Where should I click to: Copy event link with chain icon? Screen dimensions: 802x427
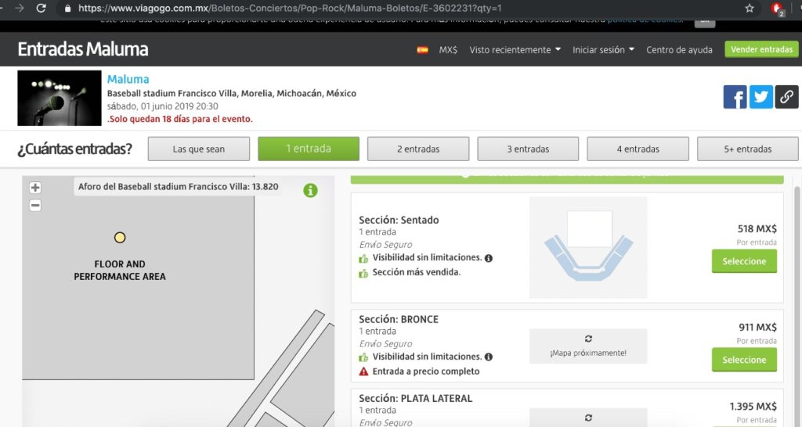tap(786, 96)
